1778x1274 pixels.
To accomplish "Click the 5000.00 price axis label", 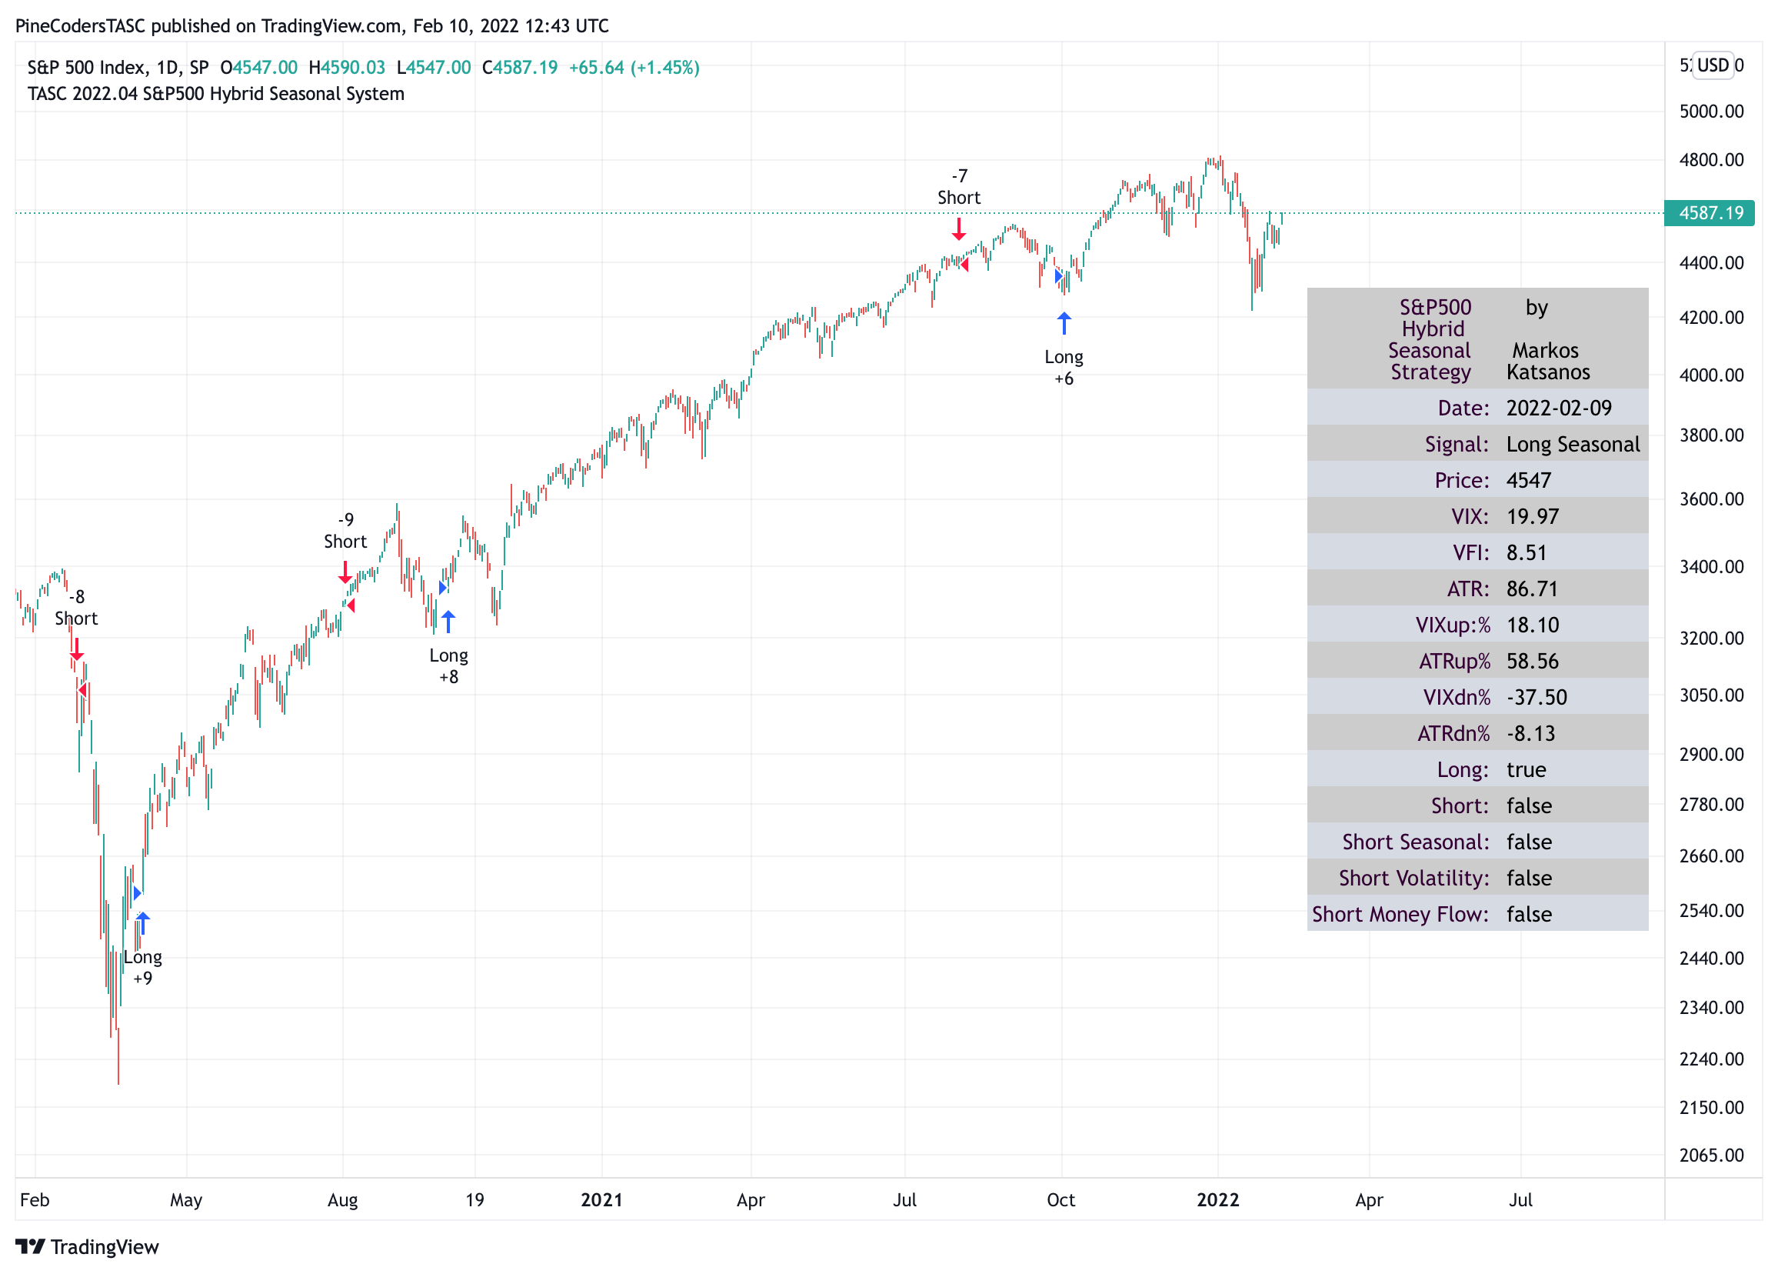I will pyautogui.click(x=1711, y=112).
